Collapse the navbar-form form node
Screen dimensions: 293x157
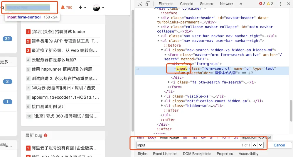tap(165, 55)
